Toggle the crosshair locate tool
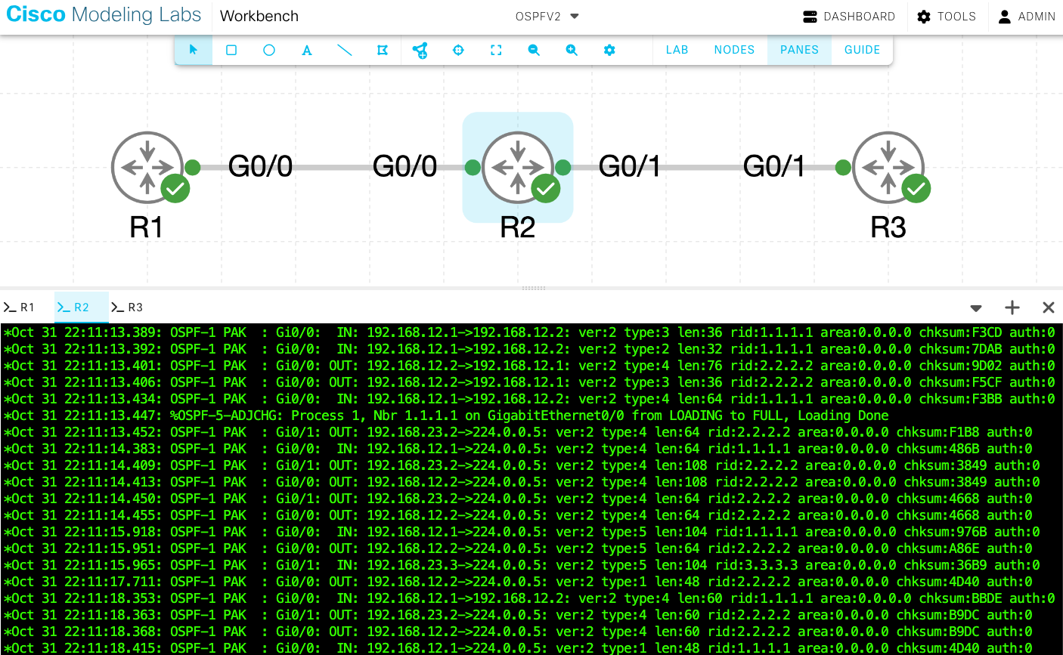 pyautogui.click(x=458, y=50)
